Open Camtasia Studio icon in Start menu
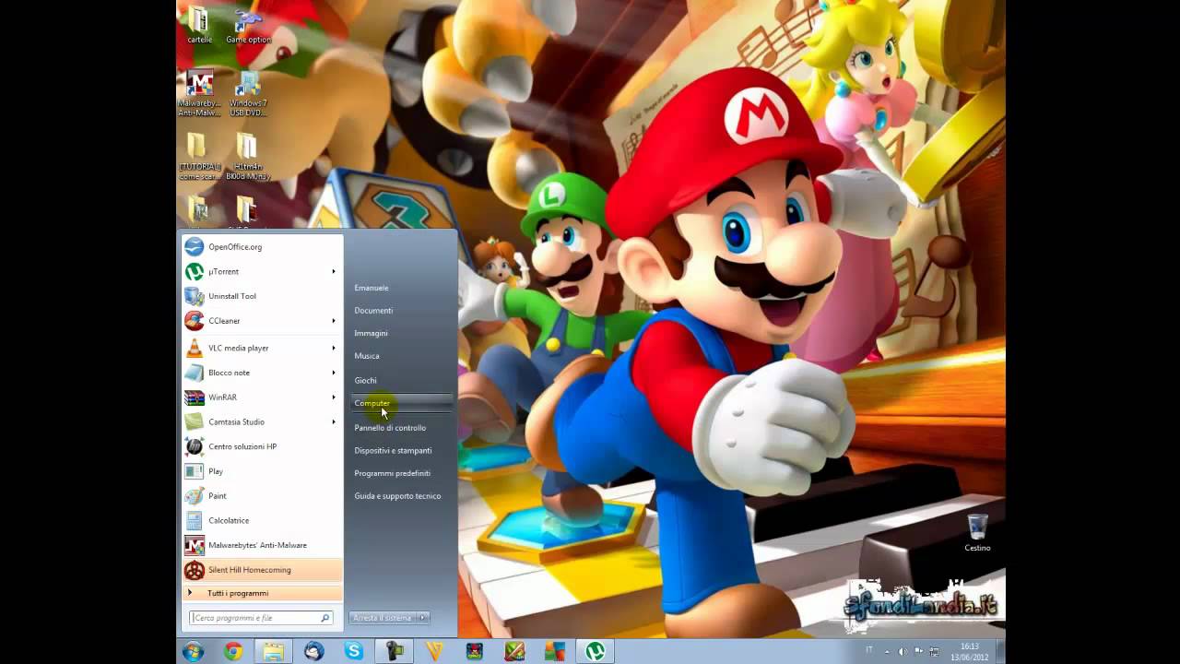The height and width of the screenshot is (664, 1180). [x=194, y=422]
